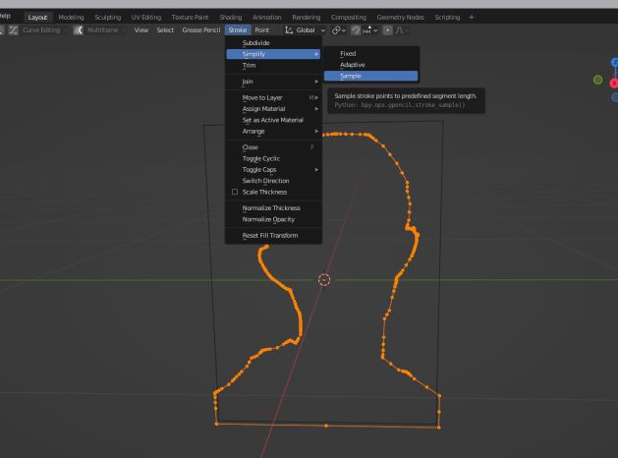Click the 3D cursor in the viewport

[x=324, y=279]
